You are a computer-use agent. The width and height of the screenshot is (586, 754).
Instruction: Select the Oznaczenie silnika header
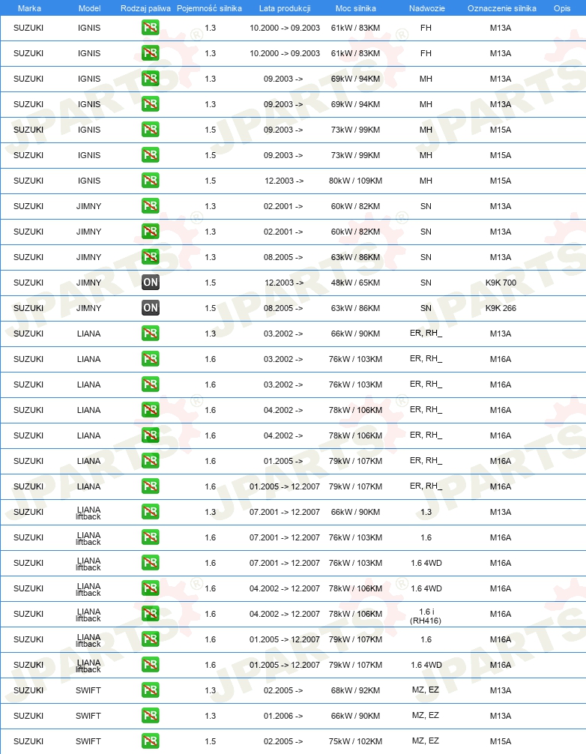tap(502, 8)
